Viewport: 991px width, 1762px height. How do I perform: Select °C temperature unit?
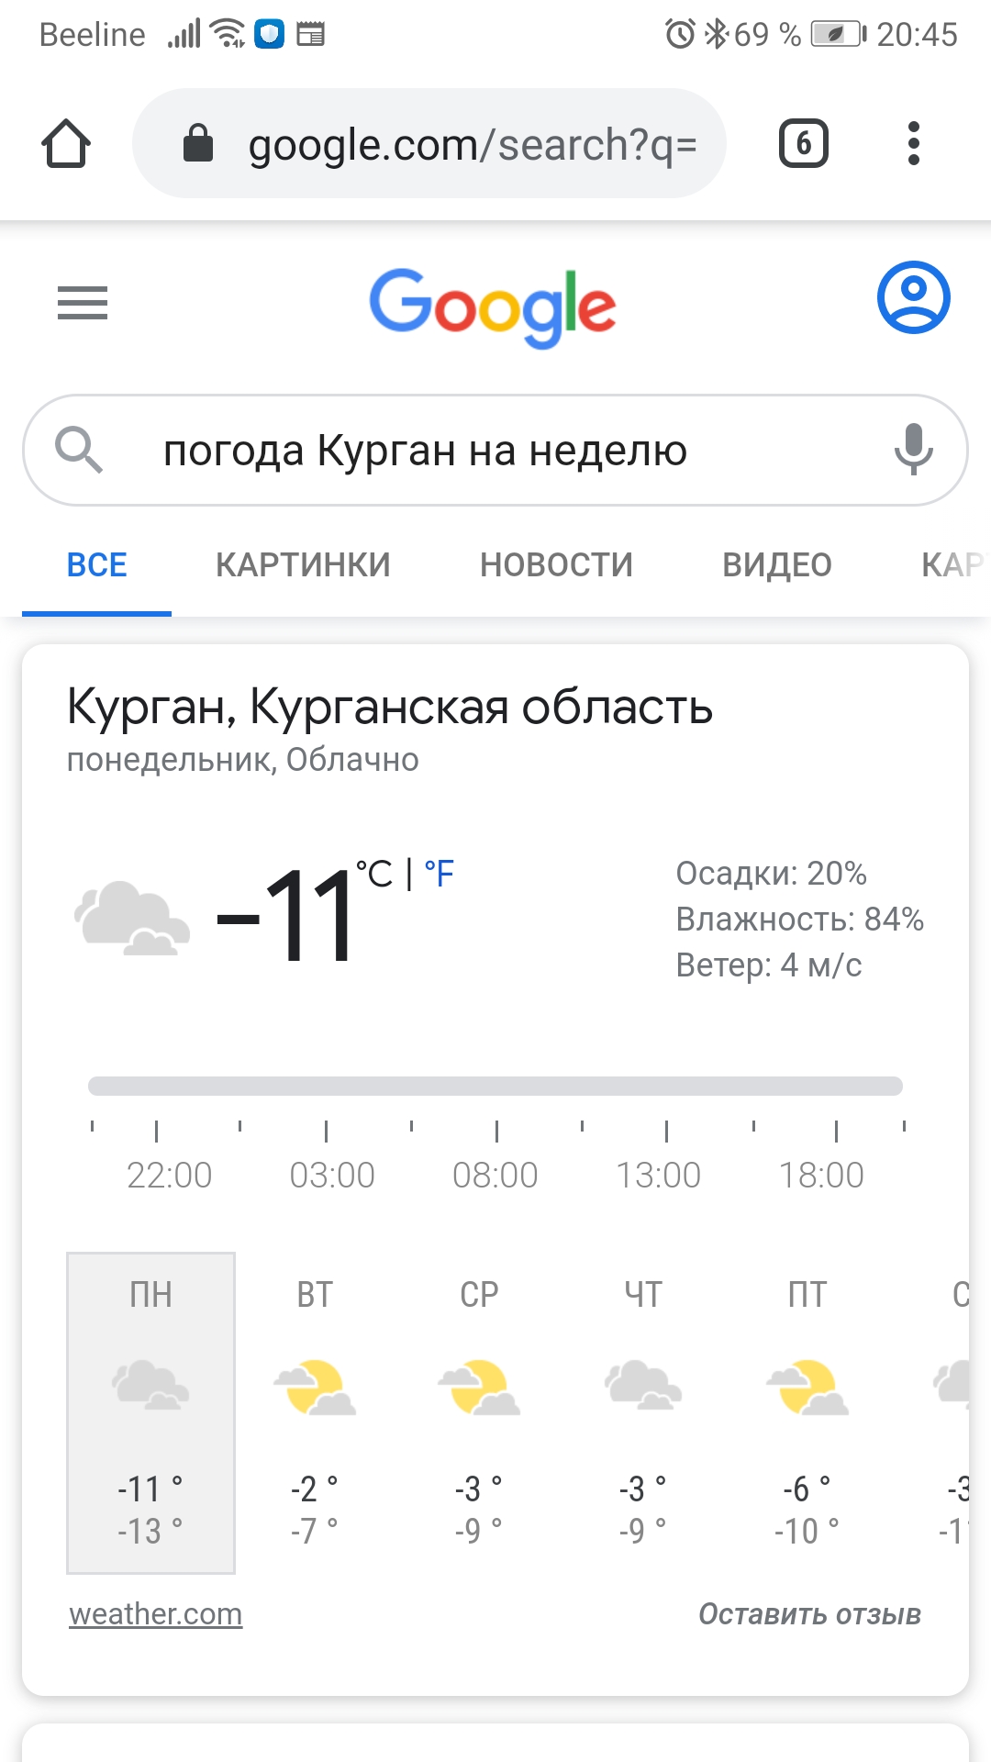(x=374, y=874)
